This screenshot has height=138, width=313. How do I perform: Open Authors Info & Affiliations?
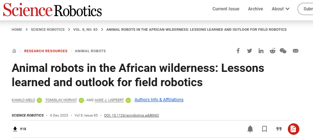159,100
